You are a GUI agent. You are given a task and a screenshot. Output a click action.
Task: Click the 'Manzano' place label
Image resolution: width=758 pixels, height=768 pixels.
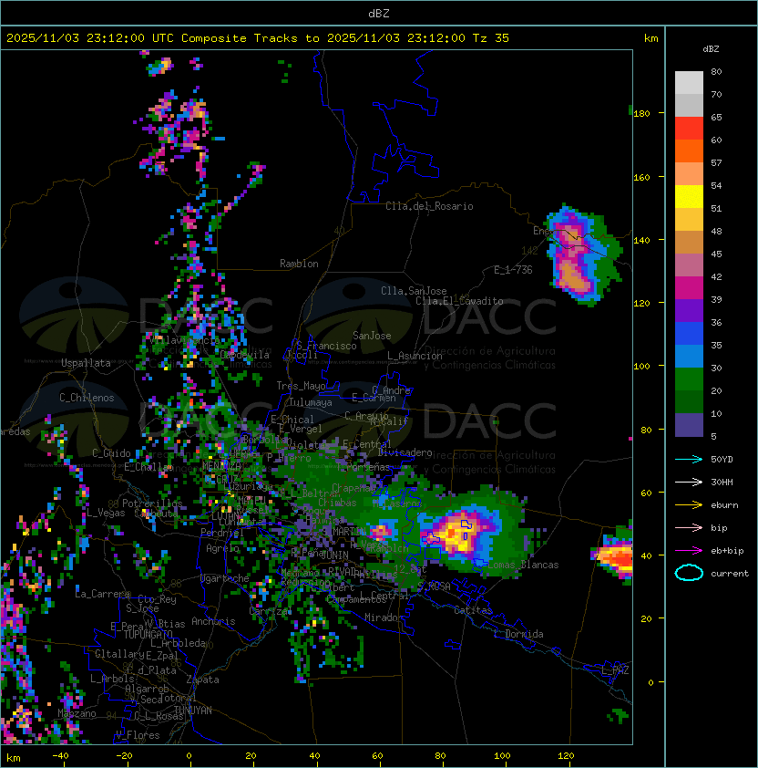(77, 713)
